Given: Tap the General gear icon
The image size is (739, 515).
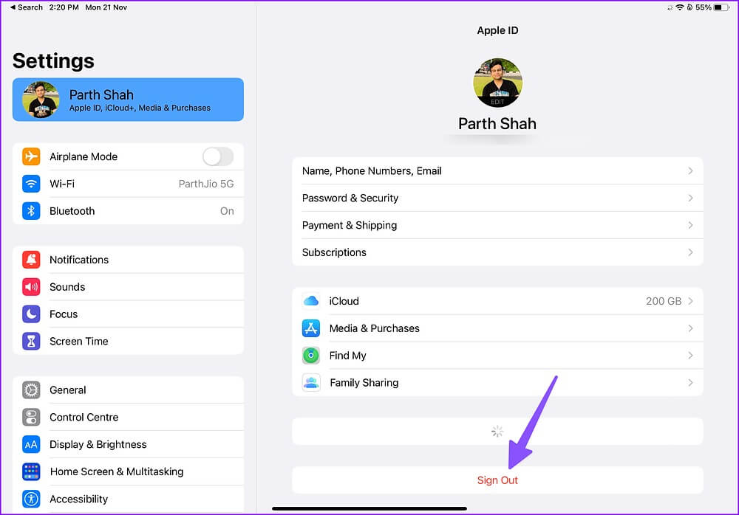Looking at the screenshot, I should [x=31, y=390].
